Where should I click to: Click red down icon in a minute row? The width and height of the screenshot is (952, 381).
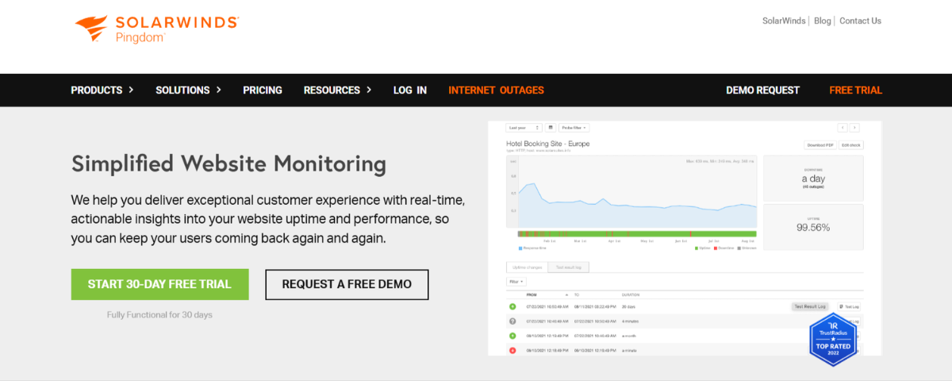pyautogui.click(x=512, y=349)
